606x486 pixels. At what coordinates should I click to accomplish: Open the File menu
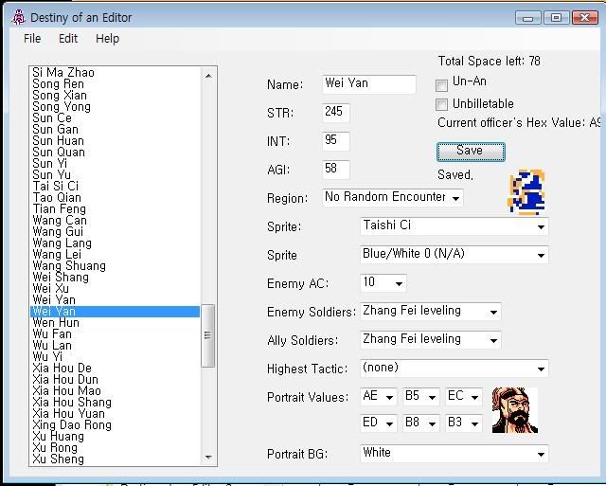click(x=32, y=39)
